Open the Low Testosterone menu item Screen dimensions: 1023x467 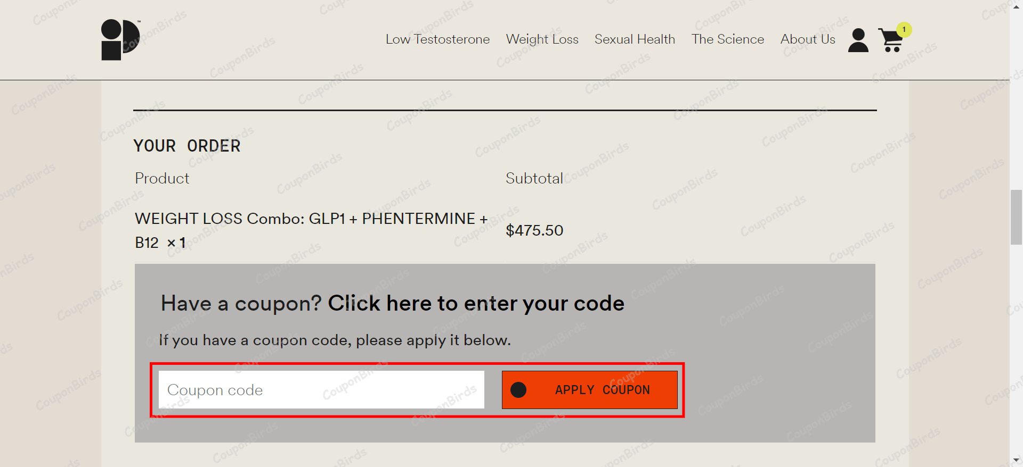pyautogui.click(x=437, y=39)
